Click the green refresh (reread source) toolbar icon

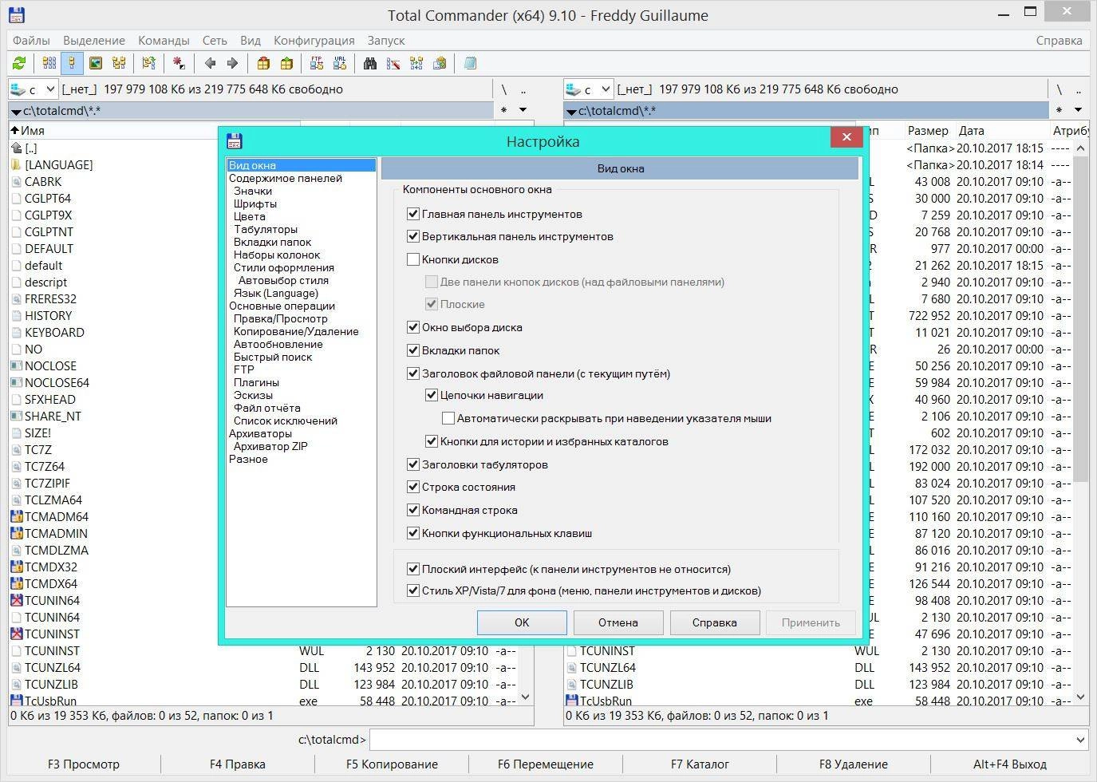tap(19, 63)
